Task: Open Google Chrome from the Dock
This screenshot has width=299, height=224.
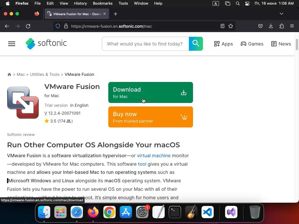Action: pyautogui.click(x=109, y=212)
